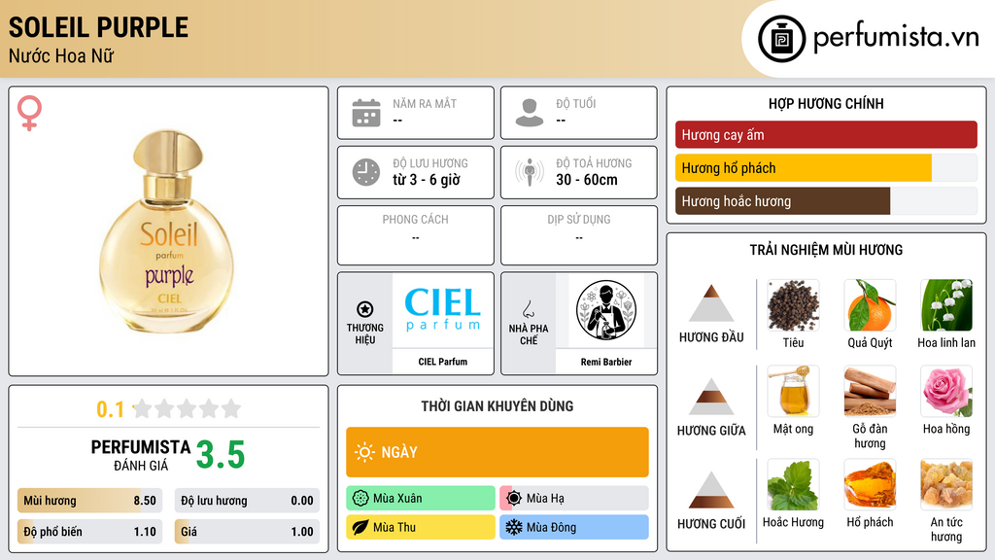Click the Hợp hương chính heading
This screenshot has height=560, width=995.
[x=826, y=103]
